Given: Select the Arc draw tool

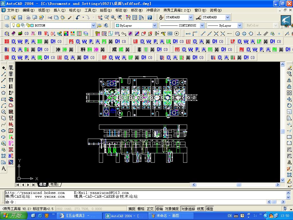Looking at the screenshot, I should pos(3,106).
